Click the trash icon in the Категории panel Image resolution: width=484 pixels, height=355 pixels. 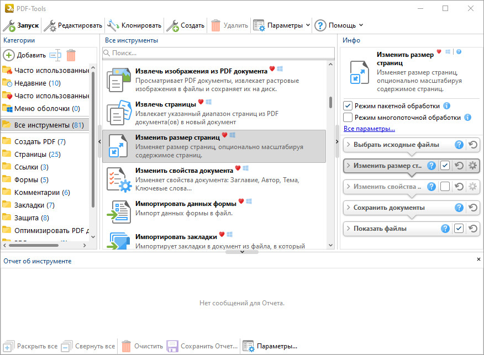point(71,55)
